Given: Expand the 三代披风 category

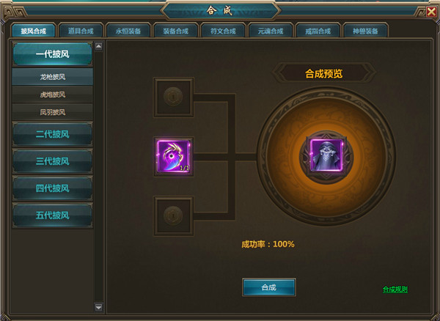Looking at the screenshot, I should (53, 161).
